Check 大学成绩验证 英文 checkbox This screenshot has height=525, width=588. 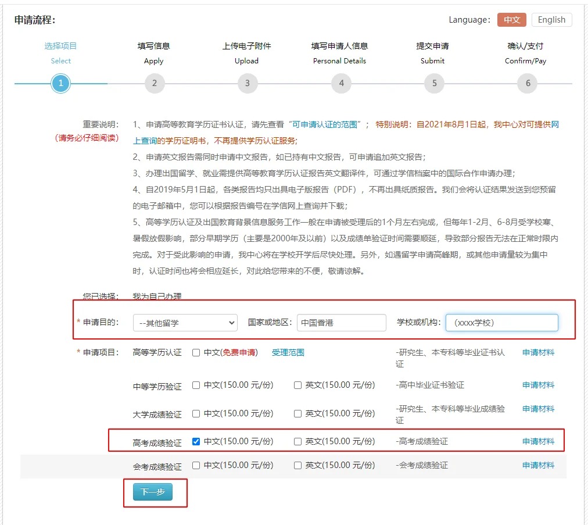297,413
